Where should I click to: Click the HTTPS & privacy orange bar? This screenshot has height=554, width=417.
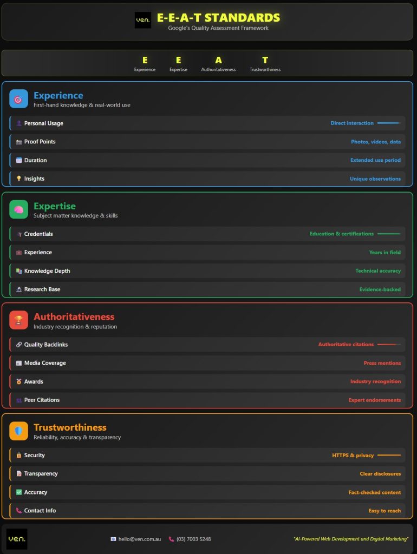pyautogui.click(x=389, y=456)
